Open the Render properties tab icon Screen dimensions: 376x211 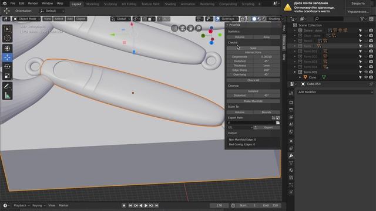click(x=291, y=103)
